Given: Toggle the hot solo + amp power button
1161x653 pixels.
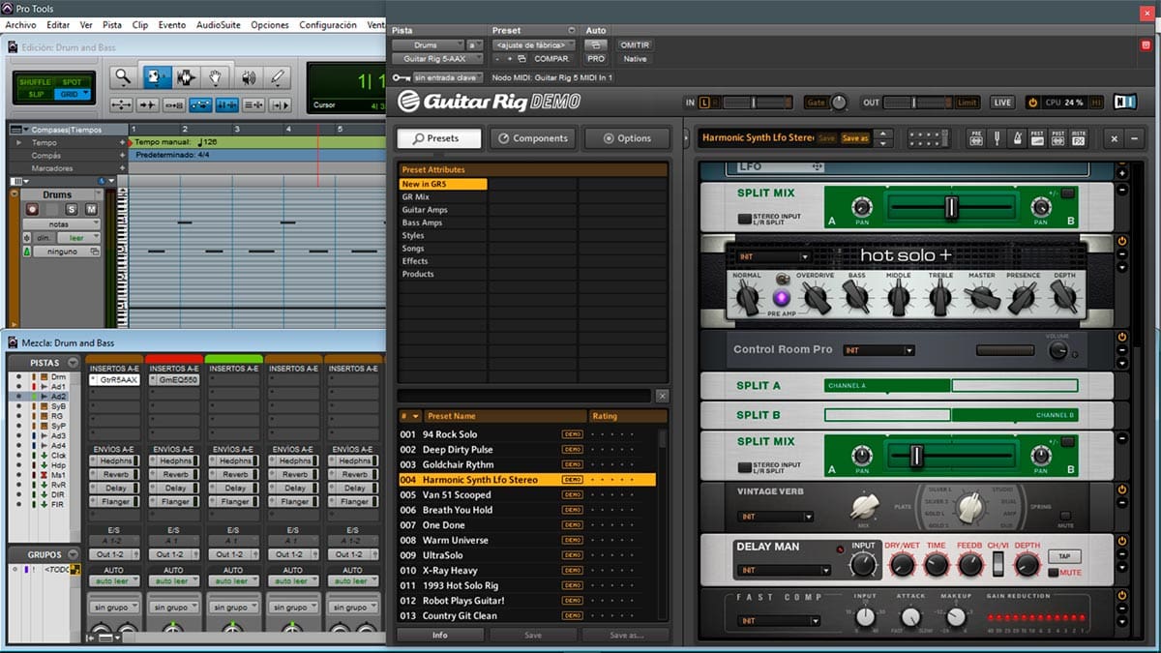Looking at the screenshot, I should (x=1122, y=240).
